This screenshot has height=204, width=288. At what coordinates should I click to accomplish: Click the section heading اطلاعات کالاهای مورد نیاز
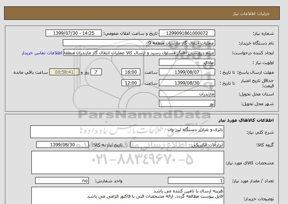click(246, 120)
